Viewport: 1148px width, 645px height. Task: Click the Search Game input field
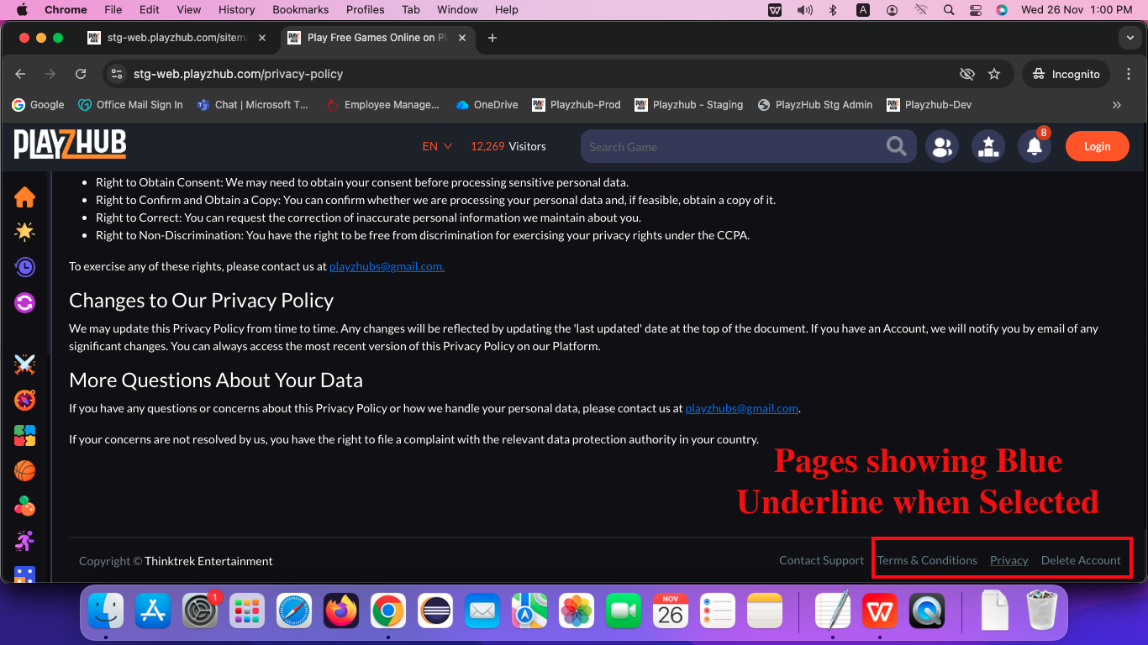[731, 147]
